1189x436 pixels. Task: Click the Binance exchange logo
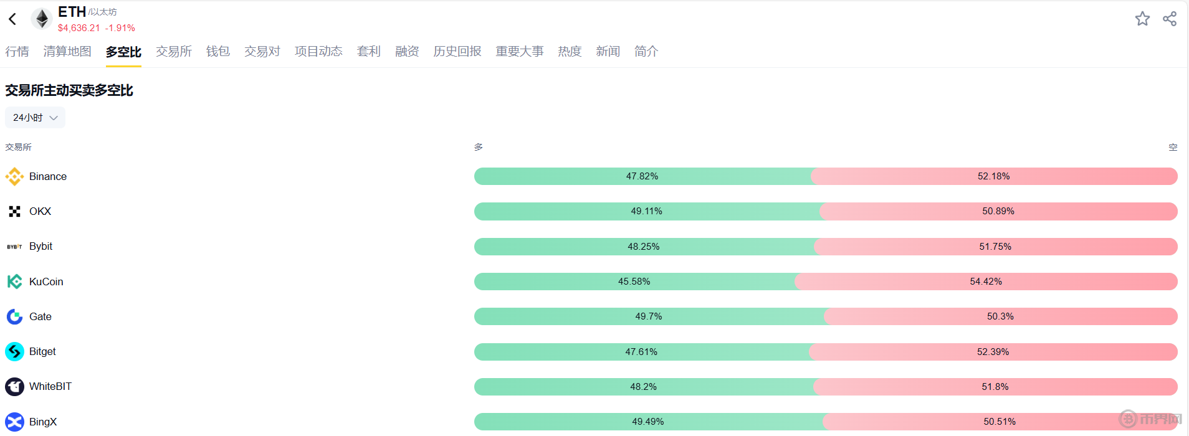14,177
